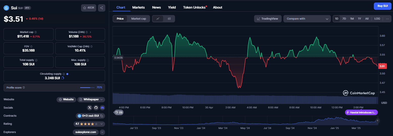Click the share icon next to watchlist
Screen dimensions: 393x136
102,8
